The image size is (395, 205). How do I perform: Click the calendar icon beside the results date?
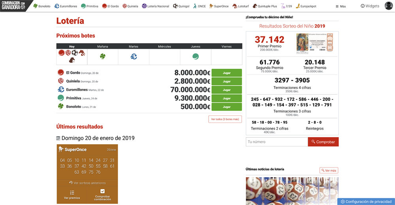pos(58,138)
